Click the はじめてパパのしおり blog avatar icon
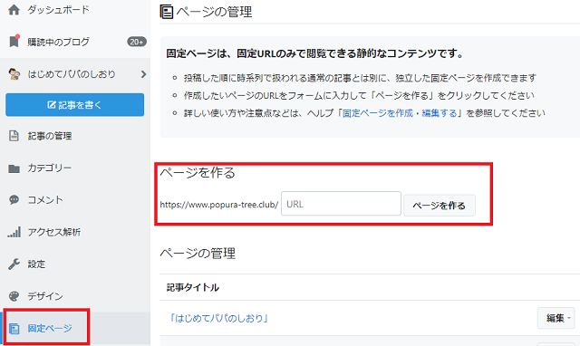 click(14, 74)
